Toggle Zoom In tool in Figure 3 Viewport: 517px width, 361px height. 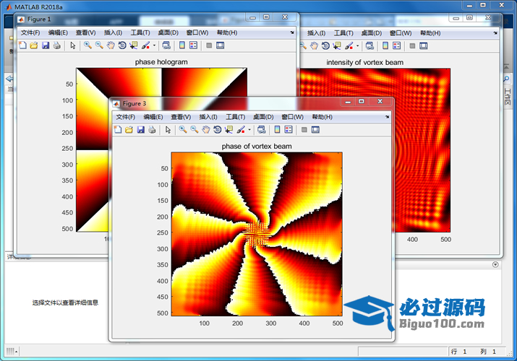183,130
